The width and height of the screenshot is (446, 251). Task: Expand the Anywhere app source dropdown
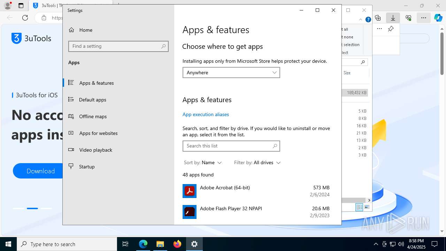point(231,73)
